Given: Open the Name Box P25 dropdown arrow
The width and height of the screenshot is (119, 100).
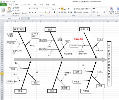Looking at the screenshot, I should coord(20,18).
